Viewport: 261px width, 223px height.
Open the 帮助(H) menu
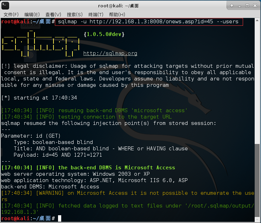pyautogui.click(x=117, y=14)
